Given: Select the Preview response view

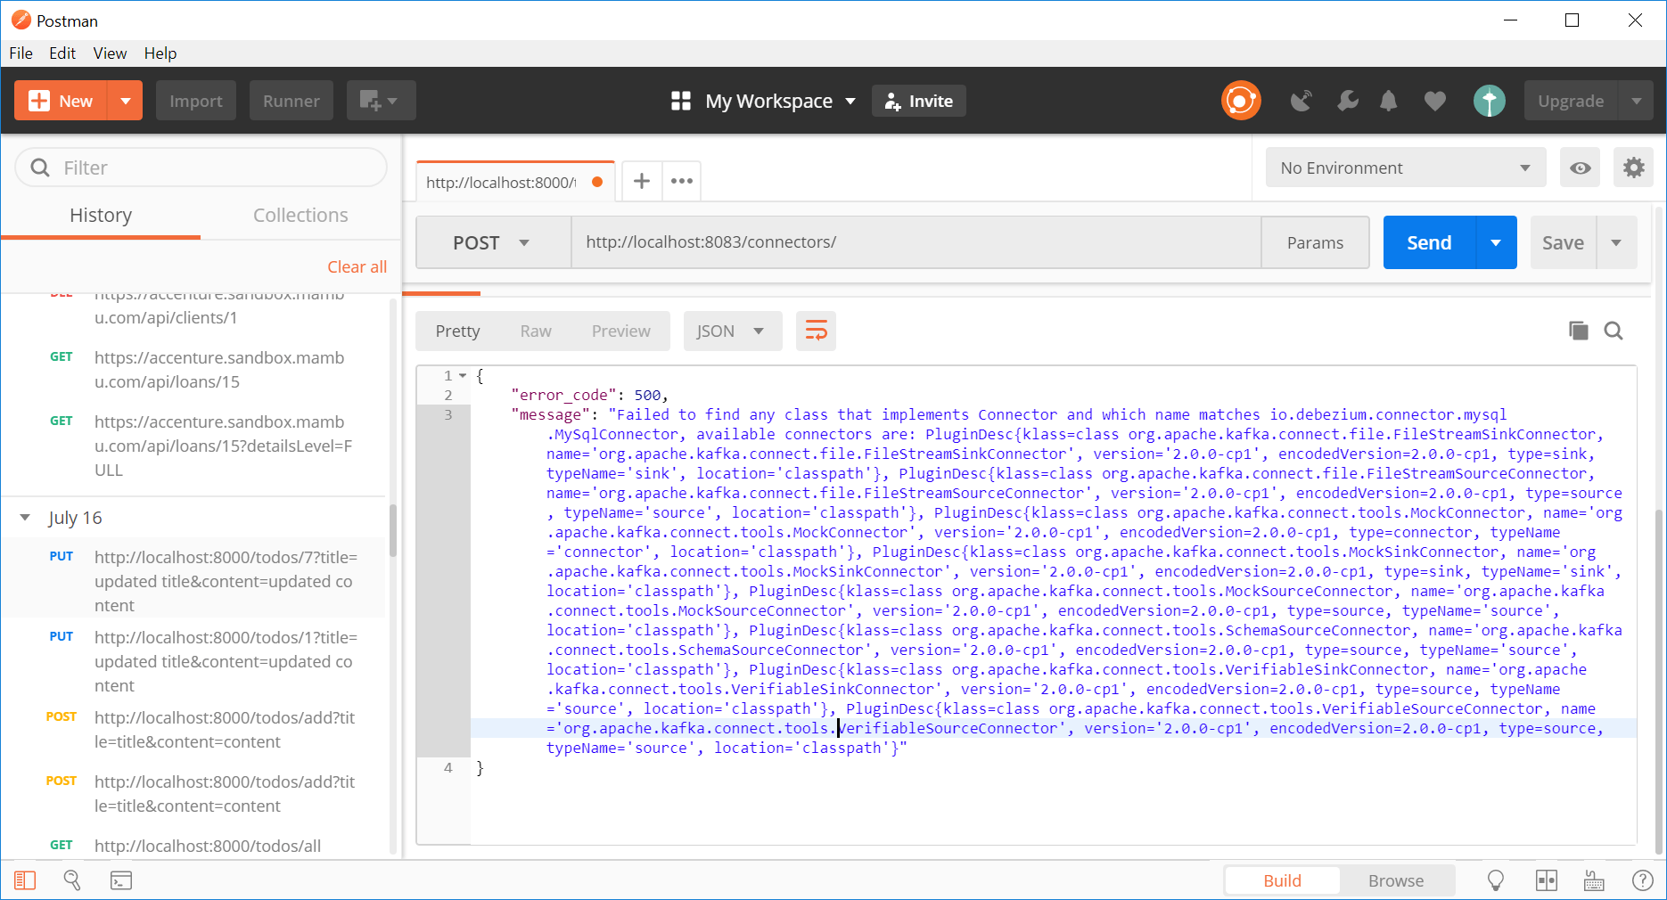Looking at the screenshot, I should click(620, 331).
